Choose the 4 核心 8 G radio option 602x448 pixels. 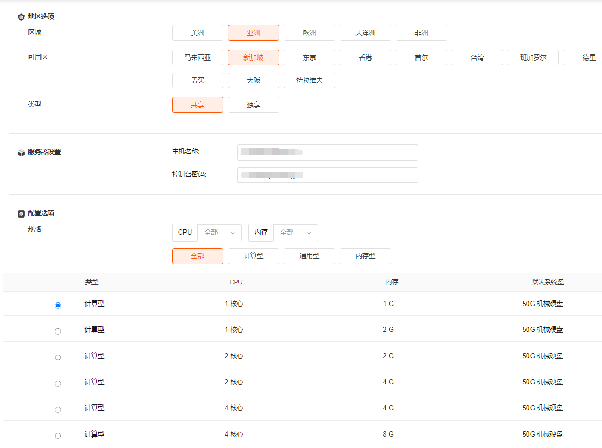(x=58, y=436)
